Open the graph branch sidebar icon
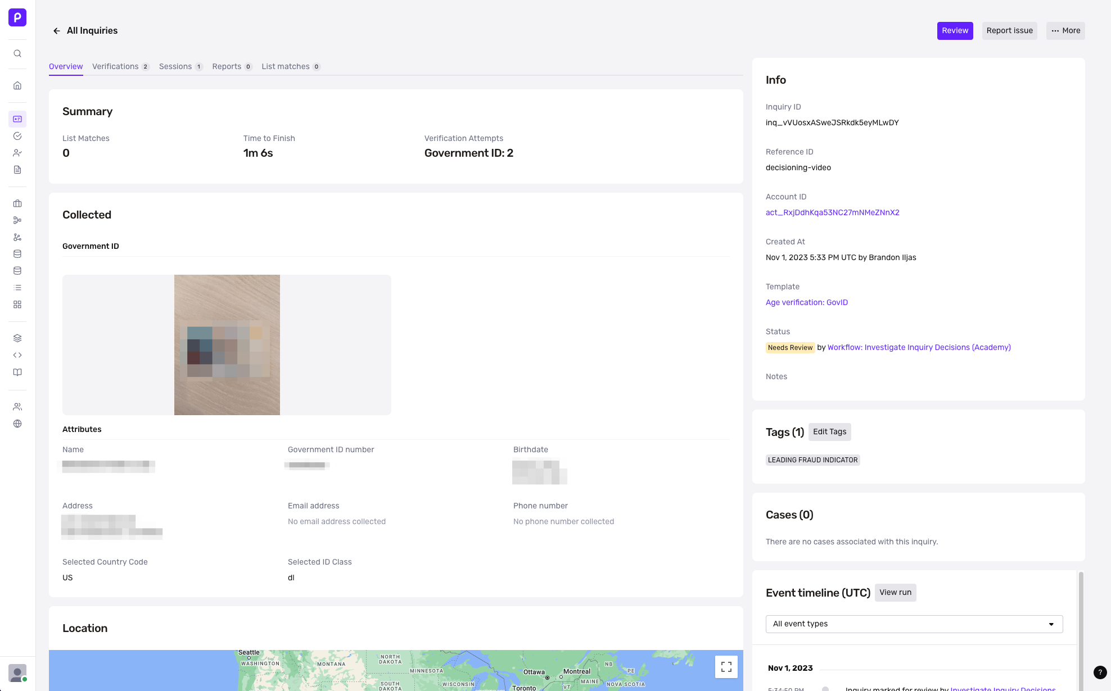The image size is (1111, 691). pos(17,237)
